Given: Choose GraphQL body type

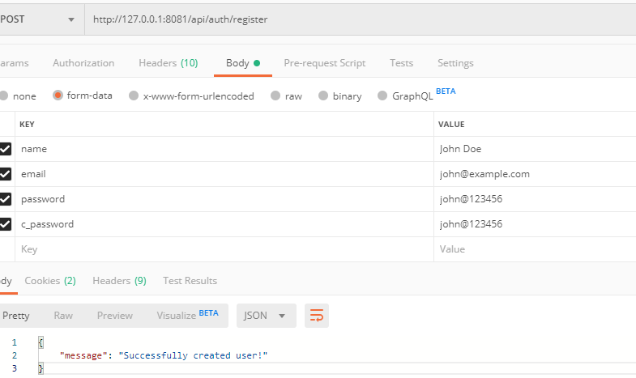Looking at the screenshot, I should point(382,96).
